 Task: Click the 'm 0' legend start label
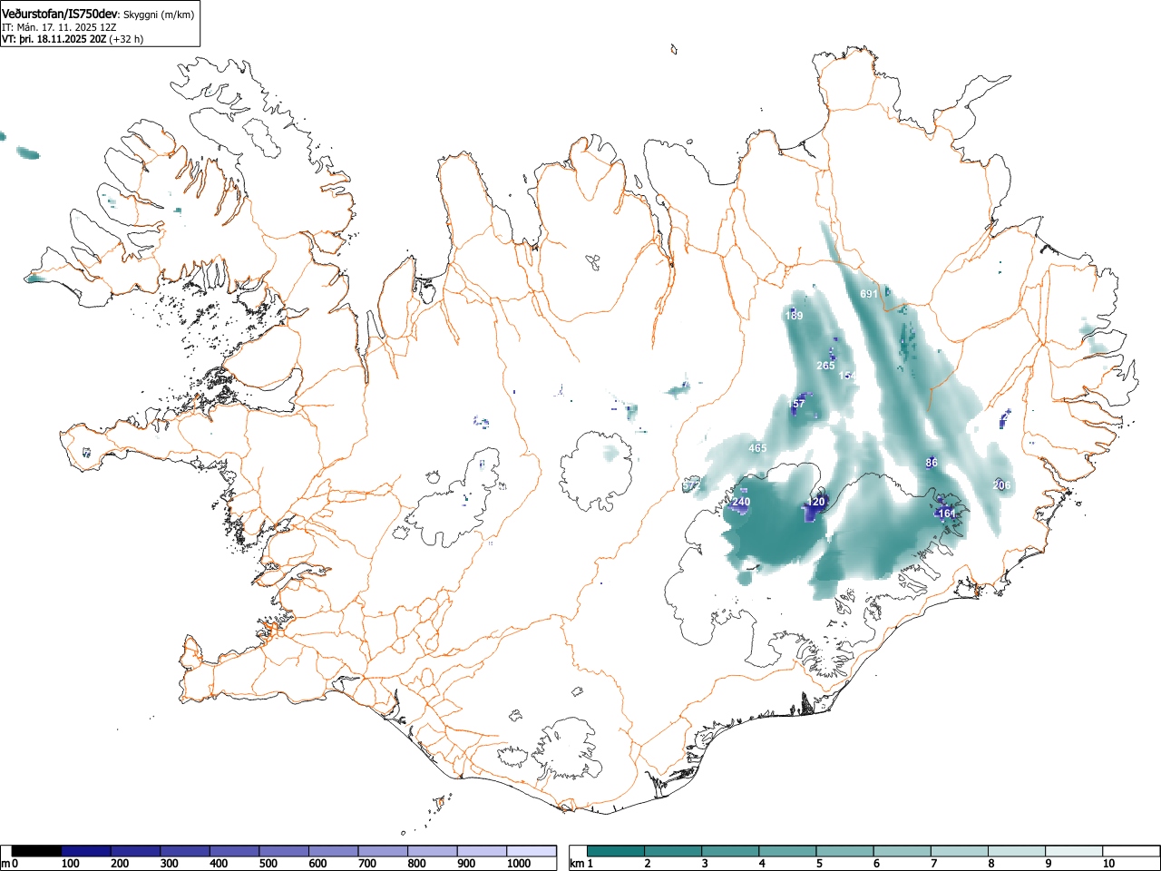10,864
